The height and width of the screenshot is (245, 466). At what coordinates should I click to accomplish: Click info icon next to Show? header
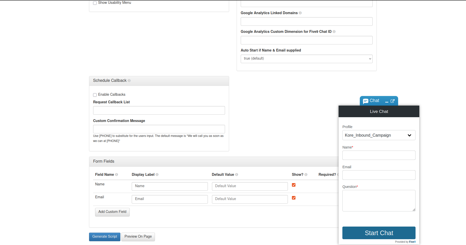point(306,175)
